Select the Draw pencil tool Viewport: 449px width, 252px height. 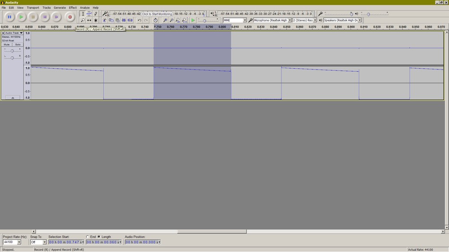tap(96, 14)
